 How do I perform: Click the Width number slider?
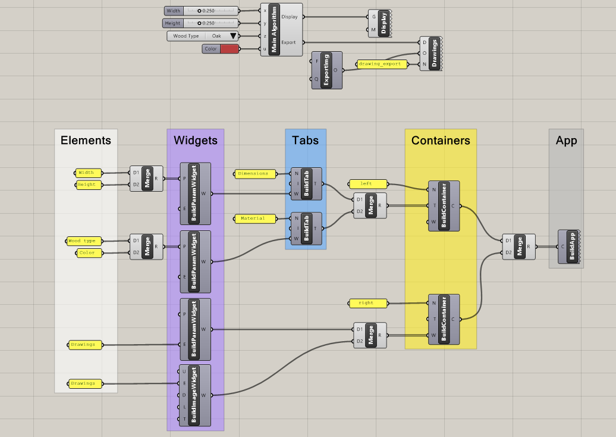pyautogui.click(x=209, y=11)
